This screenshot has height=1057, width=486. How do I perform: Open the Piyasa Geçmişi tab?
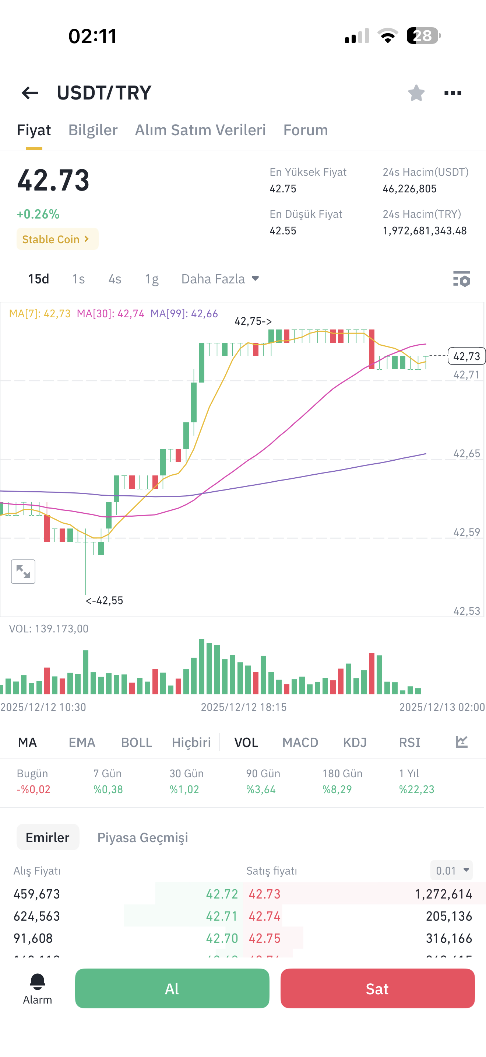click(x=142, y=837)
